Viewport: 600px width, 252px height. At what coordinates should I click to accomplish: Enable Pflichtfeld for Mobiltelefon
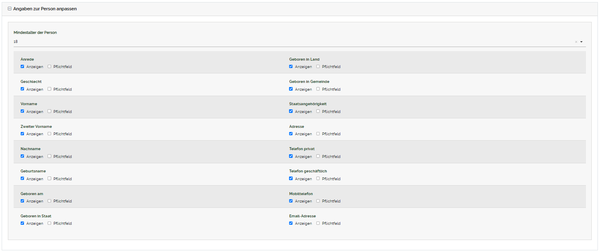click(318, 201)
